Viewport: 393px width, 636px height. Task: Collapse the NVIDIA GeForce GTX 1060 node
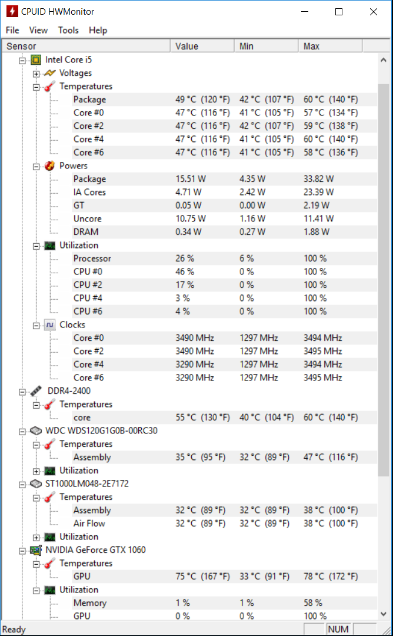(22, 551)
